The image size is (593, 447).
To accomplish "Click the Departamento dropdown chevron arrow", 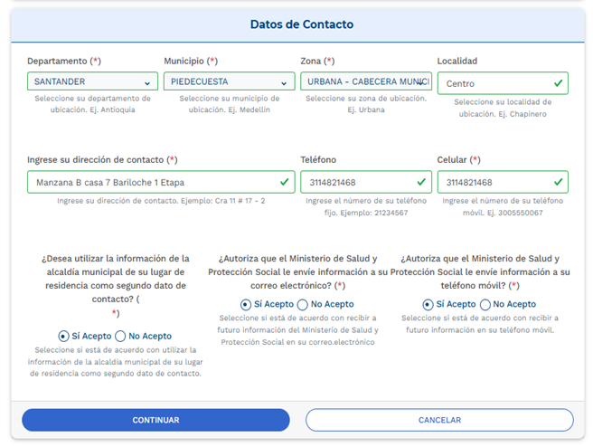I will coord(147,83).
